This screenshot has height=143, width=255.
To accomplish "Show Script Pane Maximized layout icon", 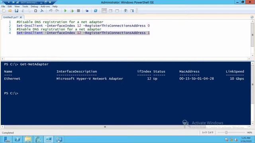I will point(117,11).
